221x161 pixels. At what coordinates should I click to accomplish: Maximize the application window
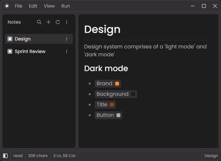[x=204, y=6]
